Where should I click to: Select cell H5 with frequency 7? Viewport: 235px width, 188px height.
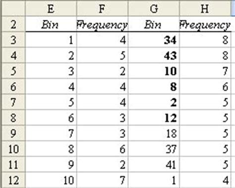tap(205, 71)
